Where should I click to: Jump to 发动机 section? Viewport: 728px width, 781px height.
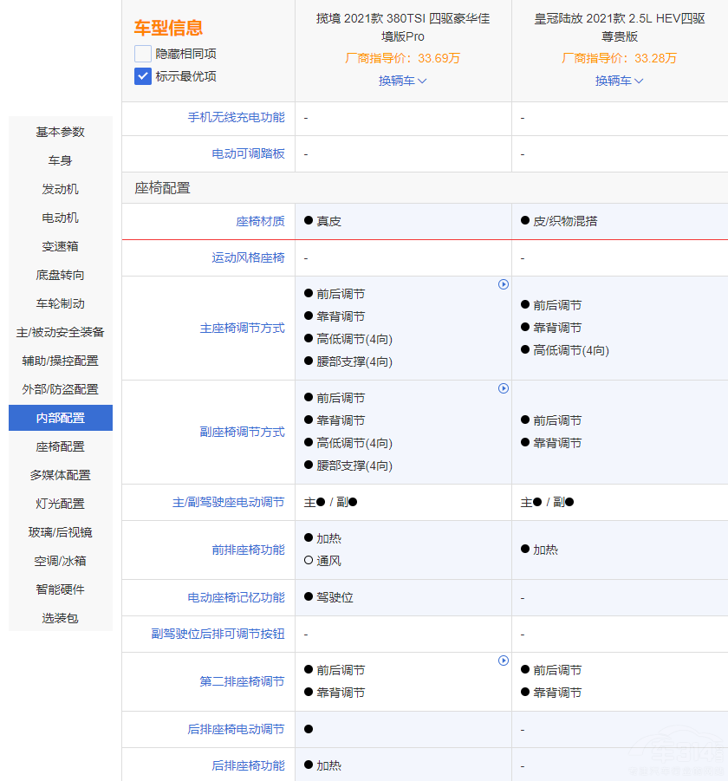pyautogui.click(x=61, y=189)
